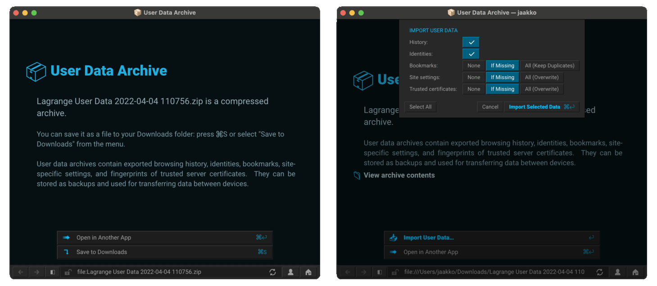The width and height of the screenshot is (657, 286).
Task: Choose Save to Downloads
Action: pyautogui.click(x=165, y=252)
